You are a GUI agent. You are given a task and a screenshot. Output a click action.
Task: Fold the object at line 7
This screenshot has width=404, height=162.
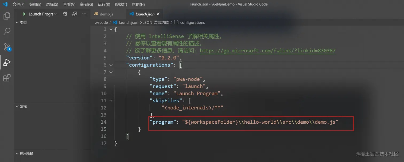tap(111, 72)
